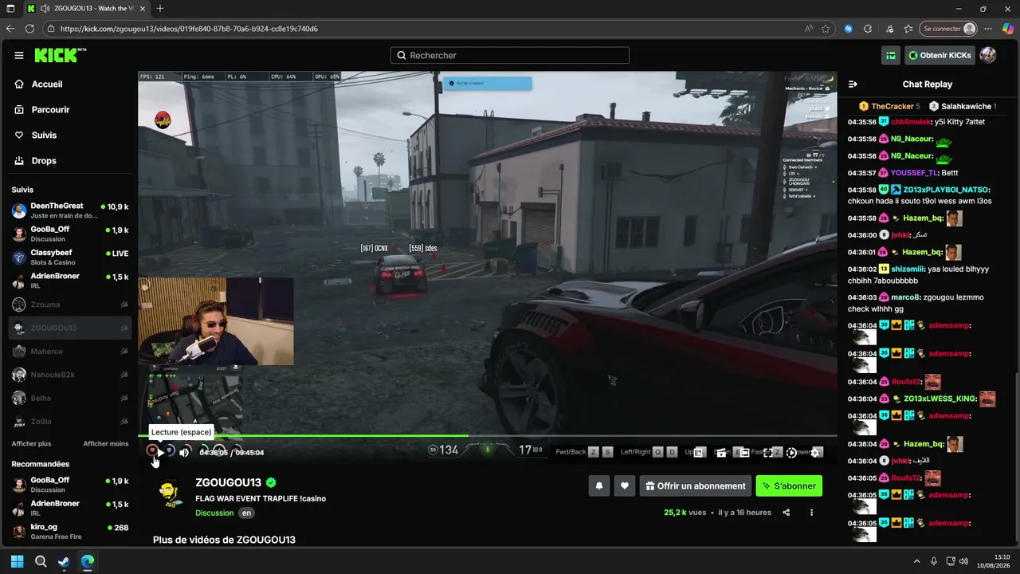Open GooBa_Off in Recommandées list
This screenshot has width=1020, height=574.
click(70, 484)
